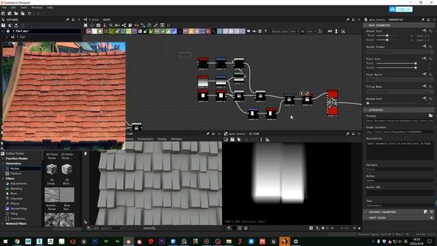Click the export arrow icon in Explorer toolbar
Image resolution: width=437 pixels, height=246 pixels.
pyautogui.click(x=16, y=25)
